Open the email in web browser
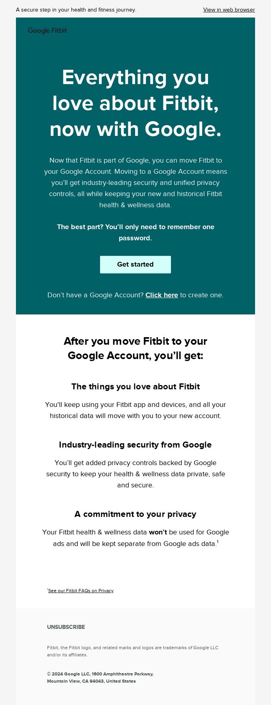Viewport: 271px width, 705px height. tap(229, 10)
